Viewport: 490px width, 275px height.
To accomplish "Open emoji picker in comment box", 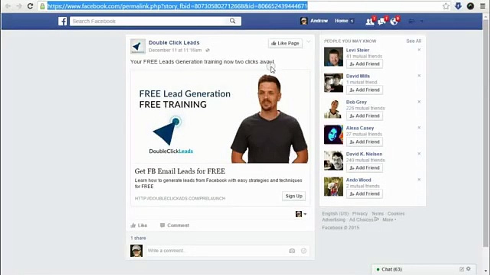I will click(304, 251).
